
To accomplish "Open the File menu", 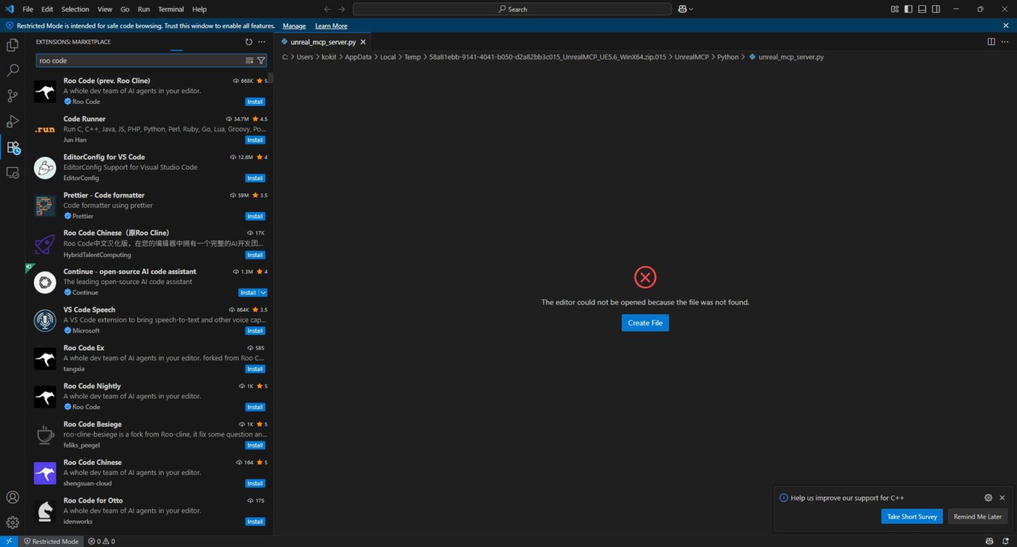I will coord(28,9).
